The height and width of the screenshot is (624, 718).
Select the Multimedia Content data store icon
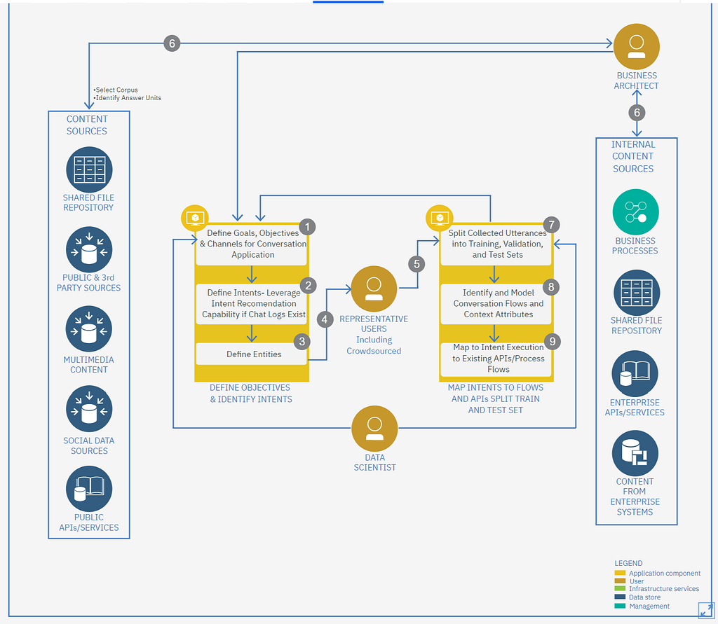click(89, 329)
